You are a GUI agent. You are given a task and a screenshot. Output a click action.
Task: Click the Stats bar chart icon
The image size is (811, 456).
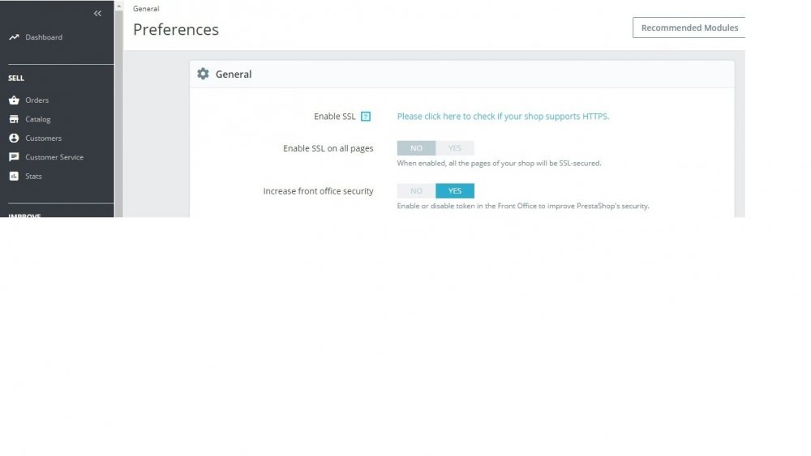14,176
